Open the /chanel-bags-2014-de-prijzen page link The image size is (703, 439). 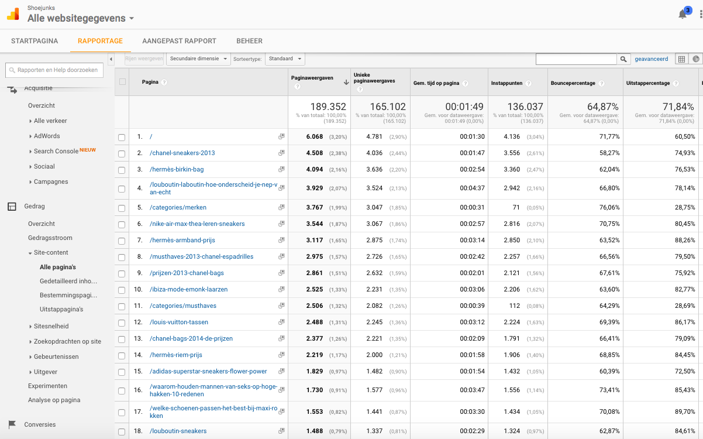click(x=191, y=338)
